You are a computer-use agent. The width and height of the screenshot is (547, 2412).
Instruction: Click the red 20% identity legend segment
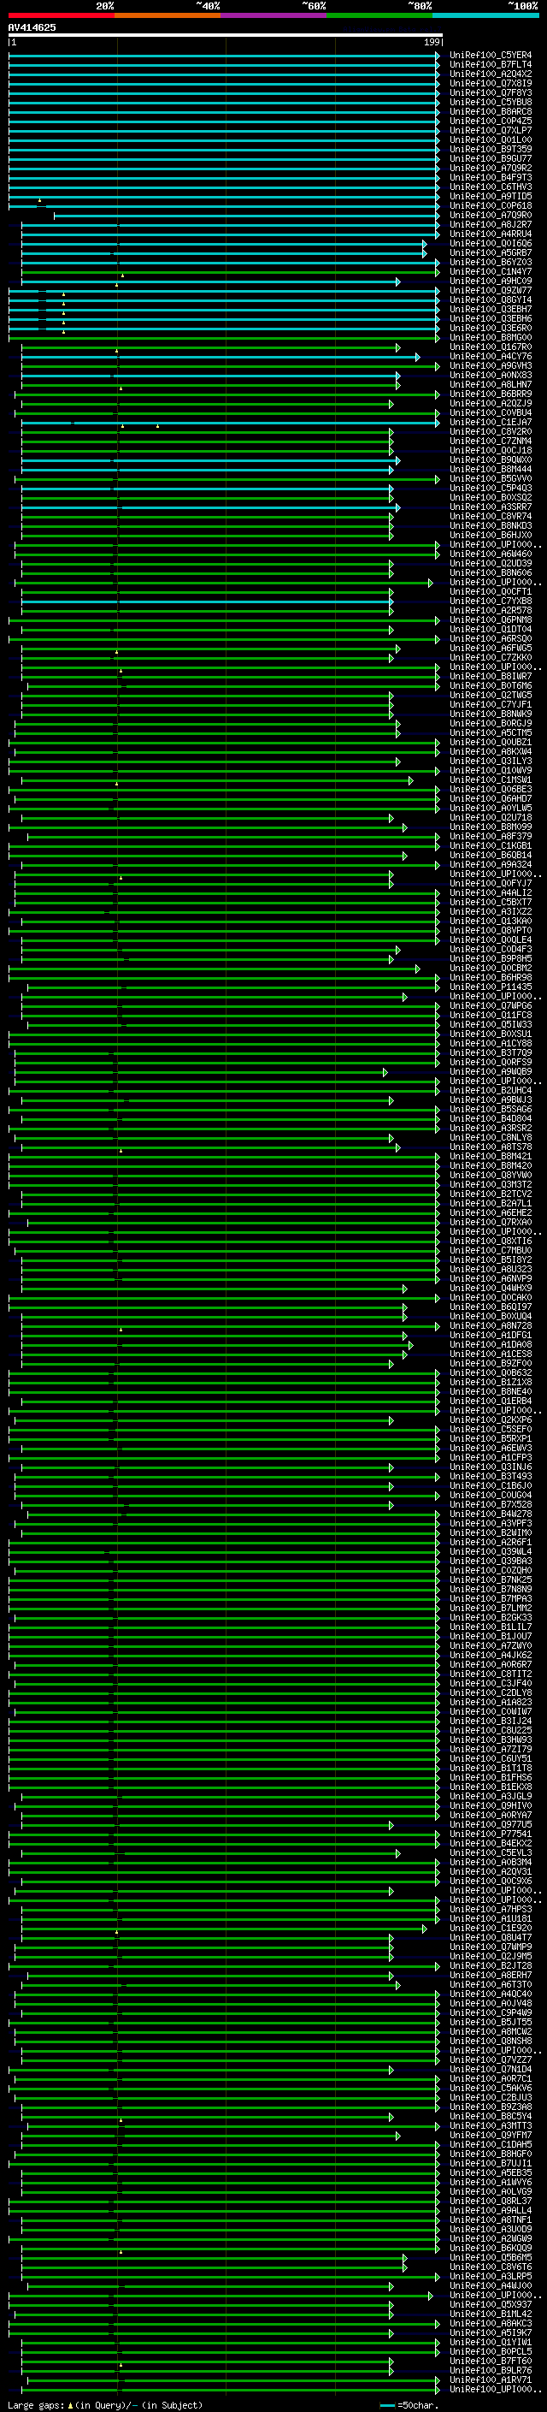coord(61,15)
